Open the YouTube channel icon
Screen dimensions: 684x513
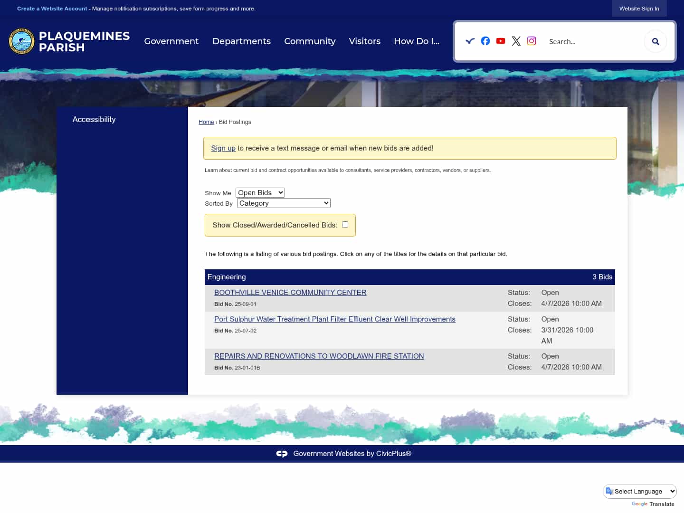tap(501, 41)
